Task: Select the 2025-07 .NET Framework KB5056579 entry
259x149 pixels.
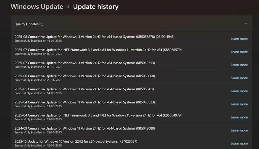Action: 98,50
